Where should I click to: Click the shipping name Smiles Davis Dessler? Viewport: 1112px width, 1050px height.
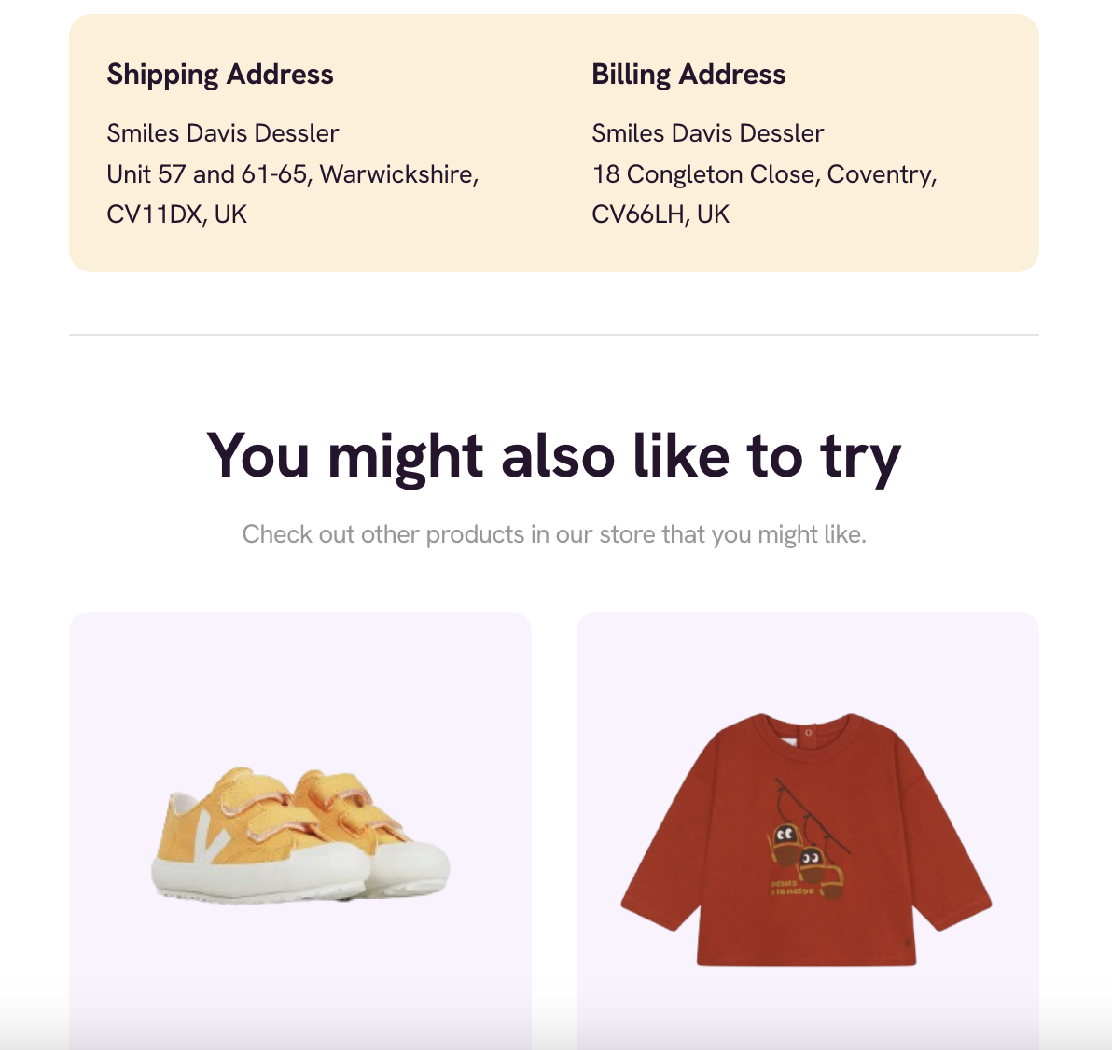pos(223,133)
